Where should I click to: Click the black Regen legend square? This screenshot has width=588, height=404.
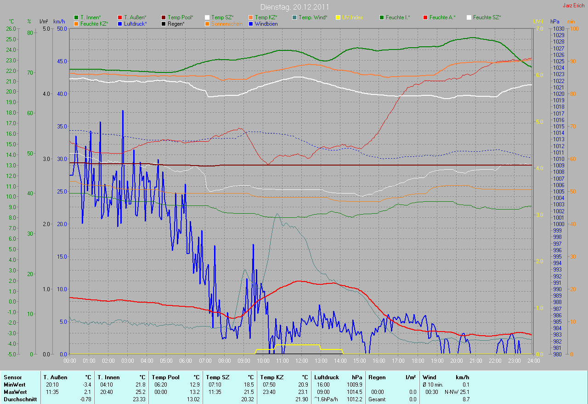pos(164,23)
